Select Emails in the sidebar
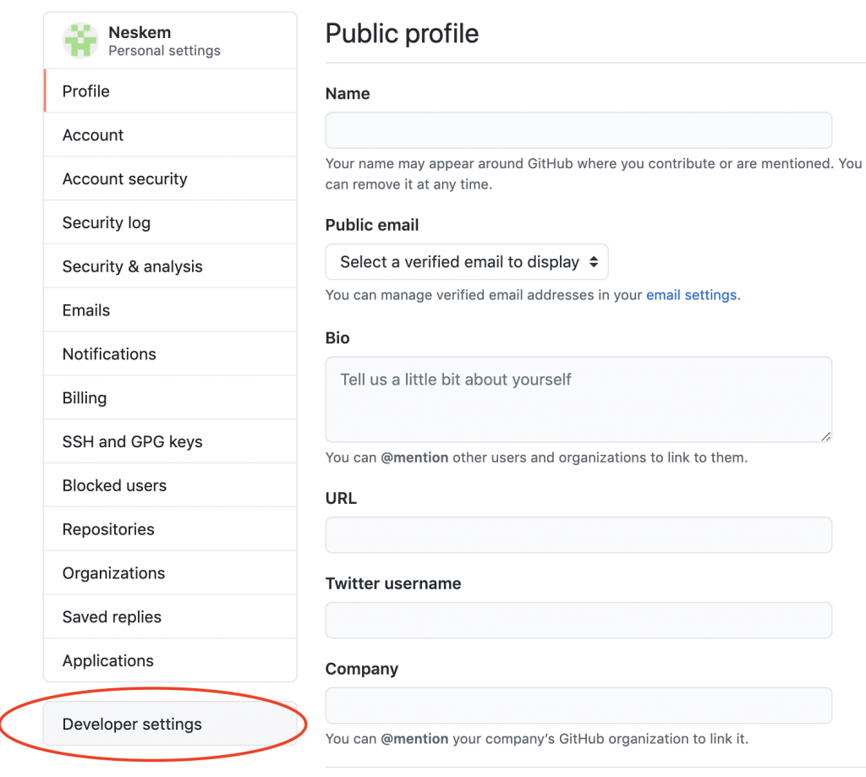 (x=86, y=310)
